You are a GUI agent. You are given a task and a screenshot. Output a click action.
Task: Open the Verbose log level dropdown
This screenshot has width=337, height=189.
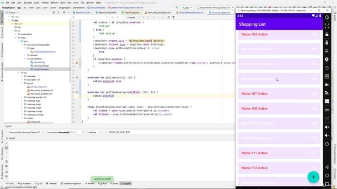(94, 132)
